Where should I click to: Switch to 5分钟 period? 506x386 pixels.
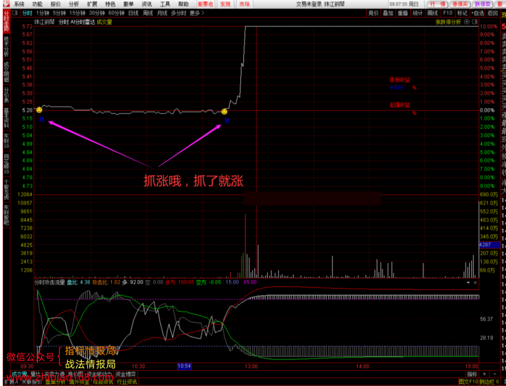pos(59,13)
